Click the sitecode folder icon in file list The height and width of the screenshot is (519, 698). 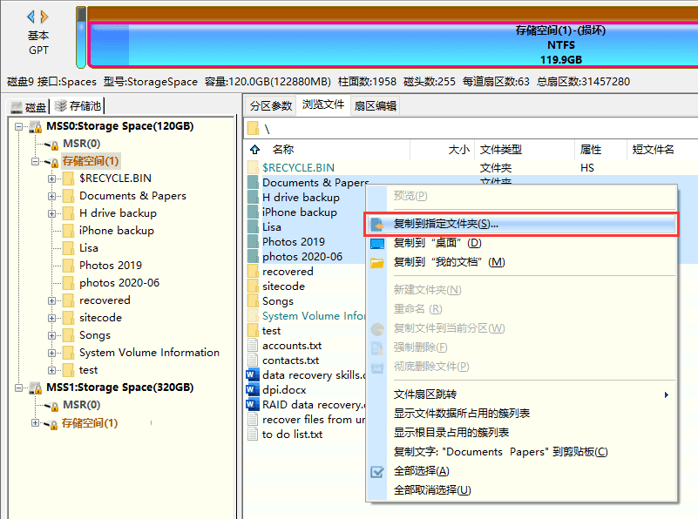pyautogui.click(x=253, y=286)
